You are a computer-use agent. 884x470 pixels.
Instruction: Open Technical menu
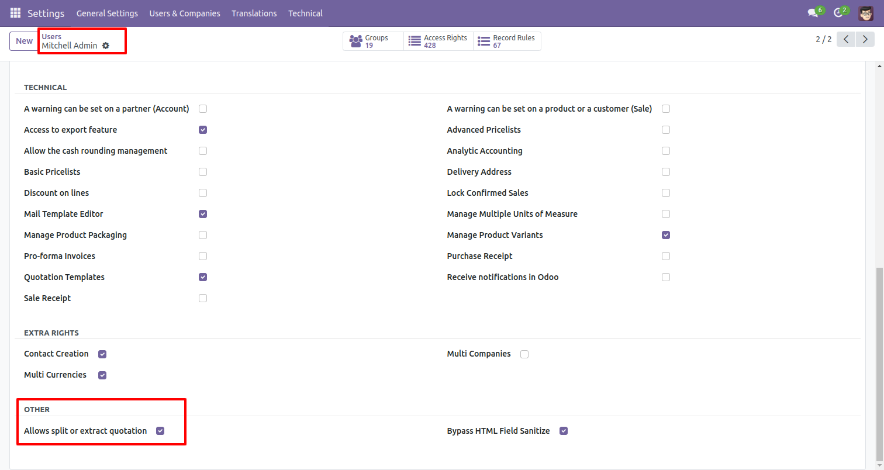305,13
